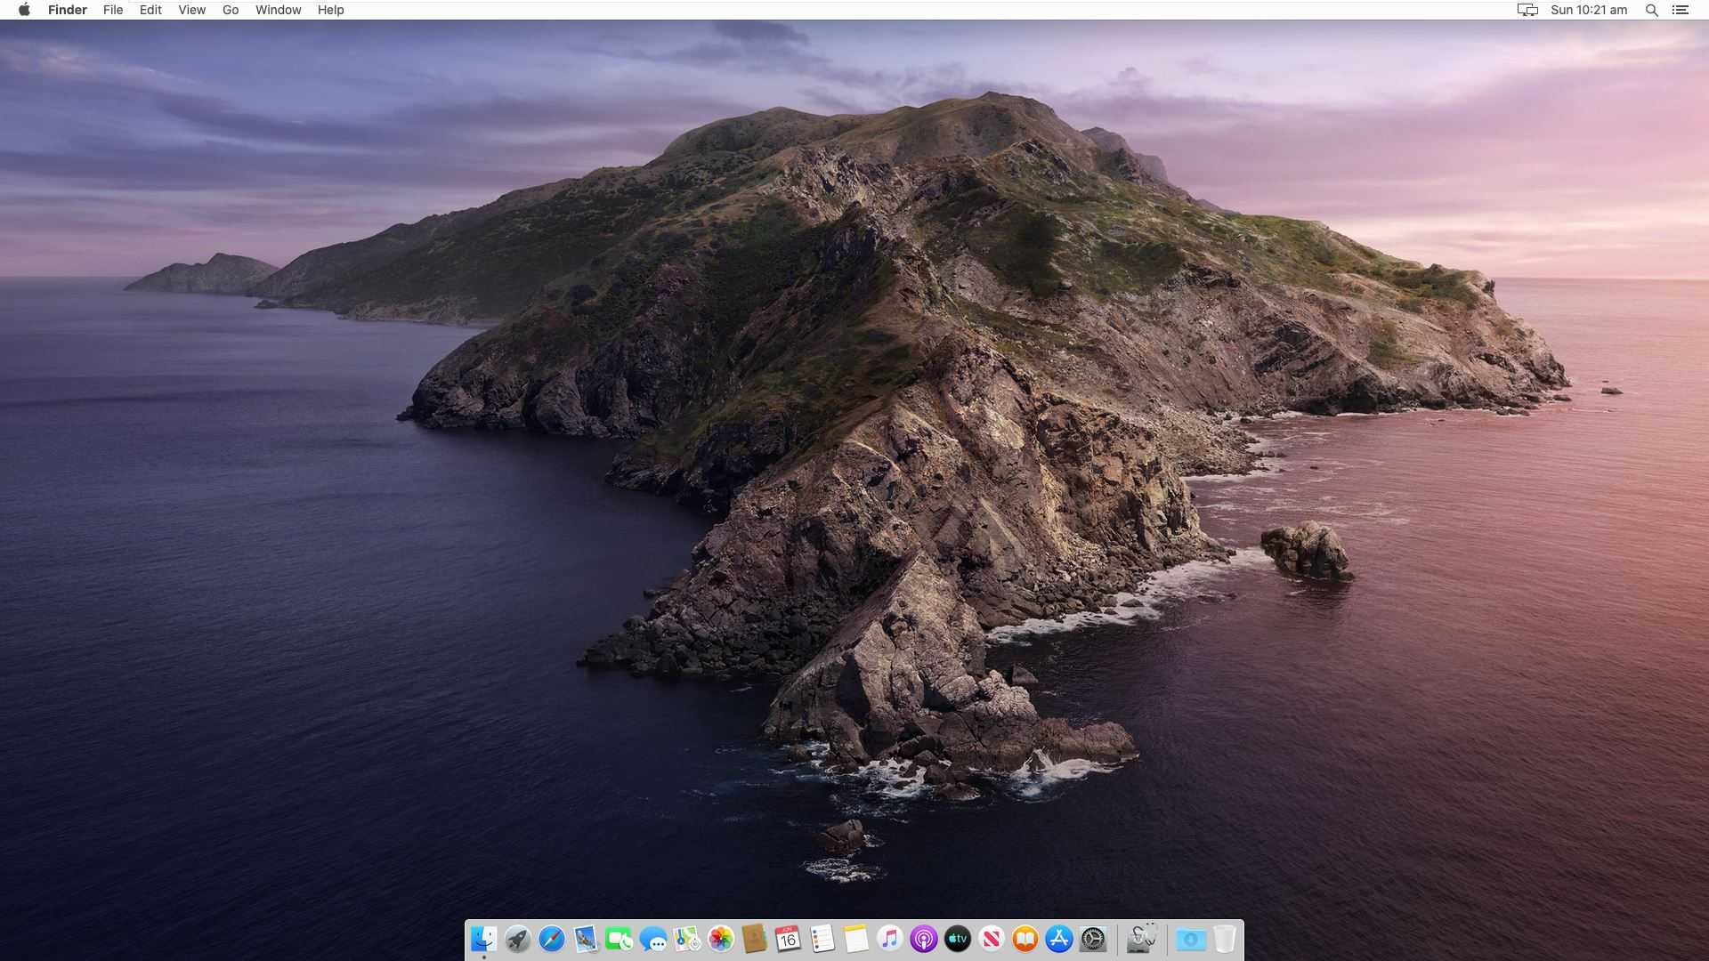Viewport: 1709px width, 961px height.
Task: Open Messages from the dock
Action: [653, 939]
